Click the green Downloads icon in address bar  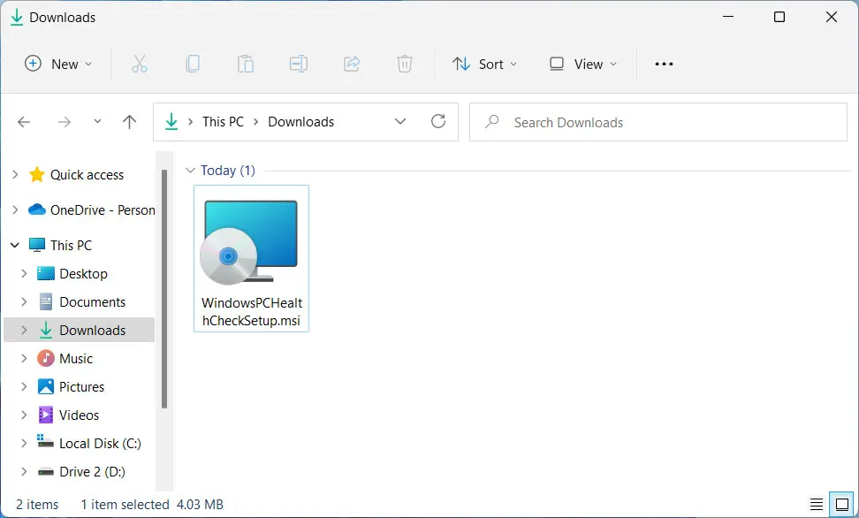[171, 122]
